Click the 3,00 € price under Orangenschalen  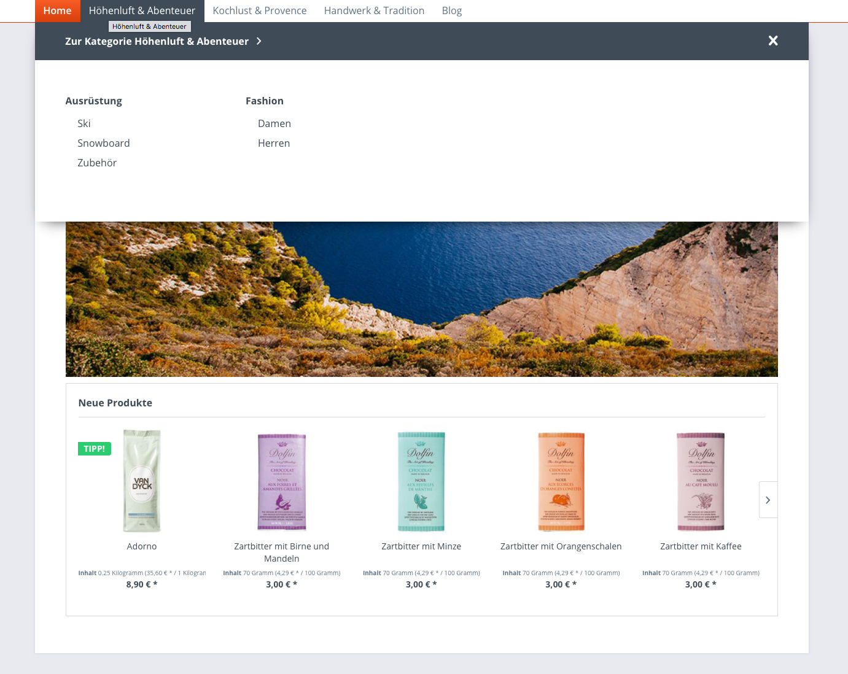[561, 584]
